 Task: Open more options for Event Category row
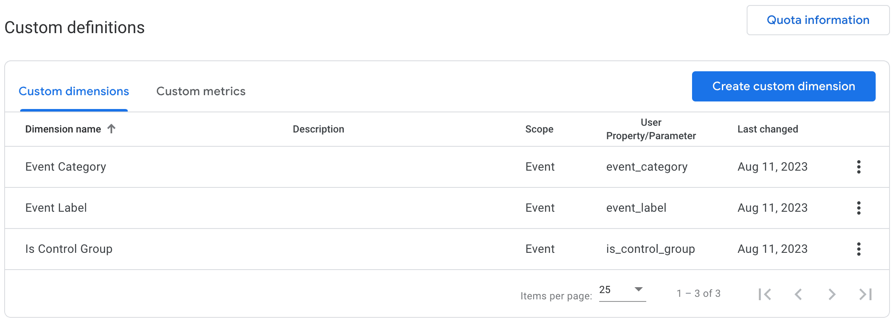(858, 167)
